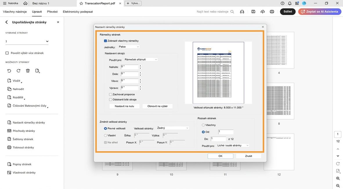Enable Odstranit bílé okraje checkbox
343x189 pixels.
111,100
